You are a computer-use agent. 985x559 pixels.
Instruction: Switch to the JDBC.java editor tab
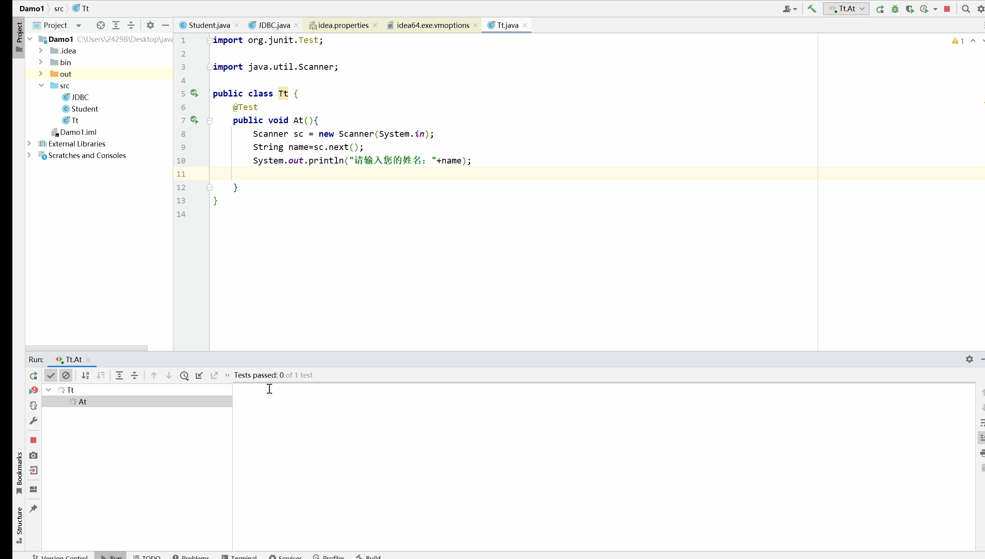[x=274, y=25]
